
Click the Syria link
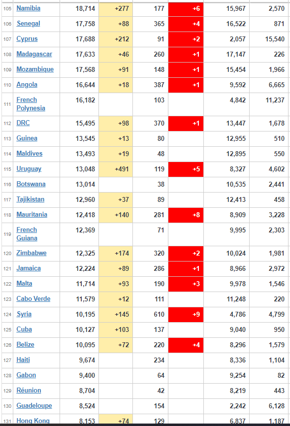click(x=24, y=314)
